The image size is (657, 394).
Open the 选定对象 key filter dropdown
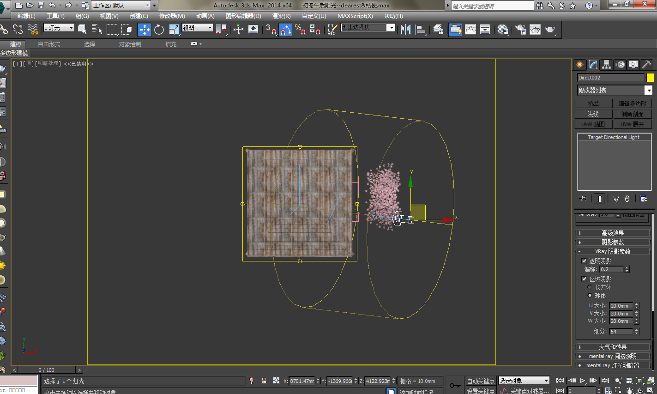[x=524, y=381]
